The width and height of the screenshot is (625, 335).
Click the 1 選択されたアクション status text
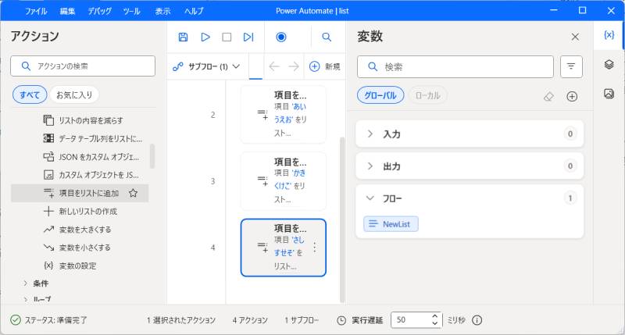click(x=181, y=320)
